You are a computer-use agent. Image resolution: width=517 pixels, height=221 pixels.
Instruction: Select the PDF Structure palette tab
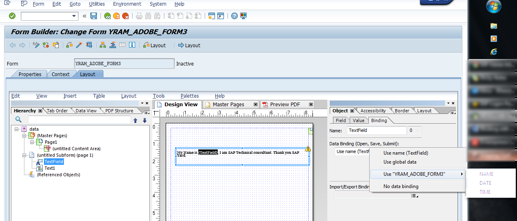(x=119, y=111)
